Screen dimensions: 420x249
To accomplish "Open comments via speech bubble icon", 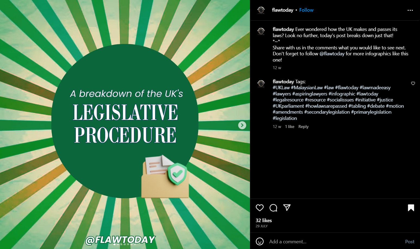I will [273, 208].
